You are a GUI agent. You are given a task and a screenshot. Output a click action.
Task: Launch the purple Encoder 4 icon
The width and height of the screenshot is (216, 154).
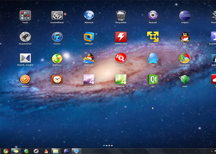(x=89, y=79)
